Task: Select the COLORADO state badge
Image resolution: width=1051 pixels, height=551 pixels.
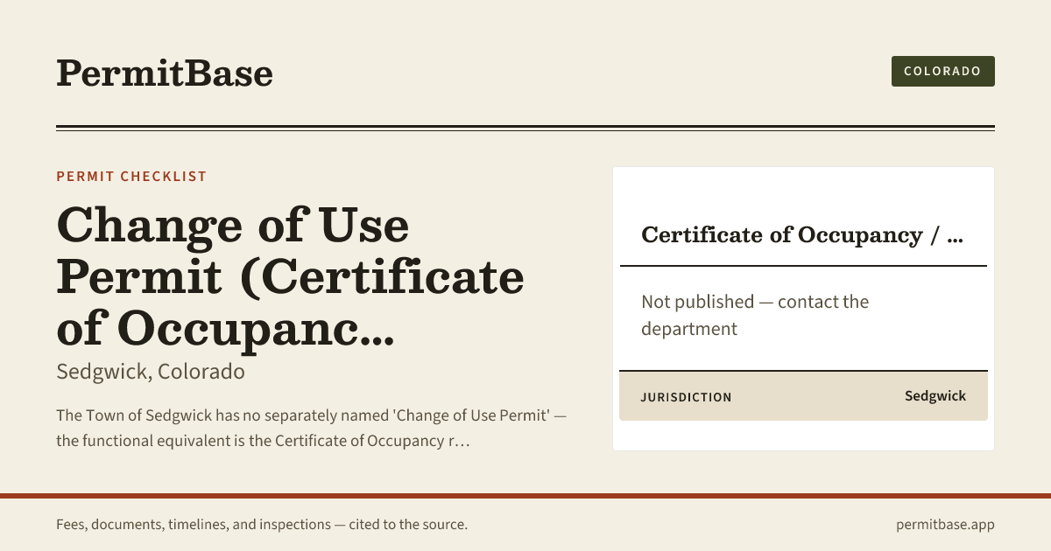Action: [942, 71]
